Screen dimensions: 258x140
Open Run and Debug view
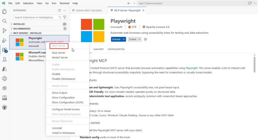[5, 40]
